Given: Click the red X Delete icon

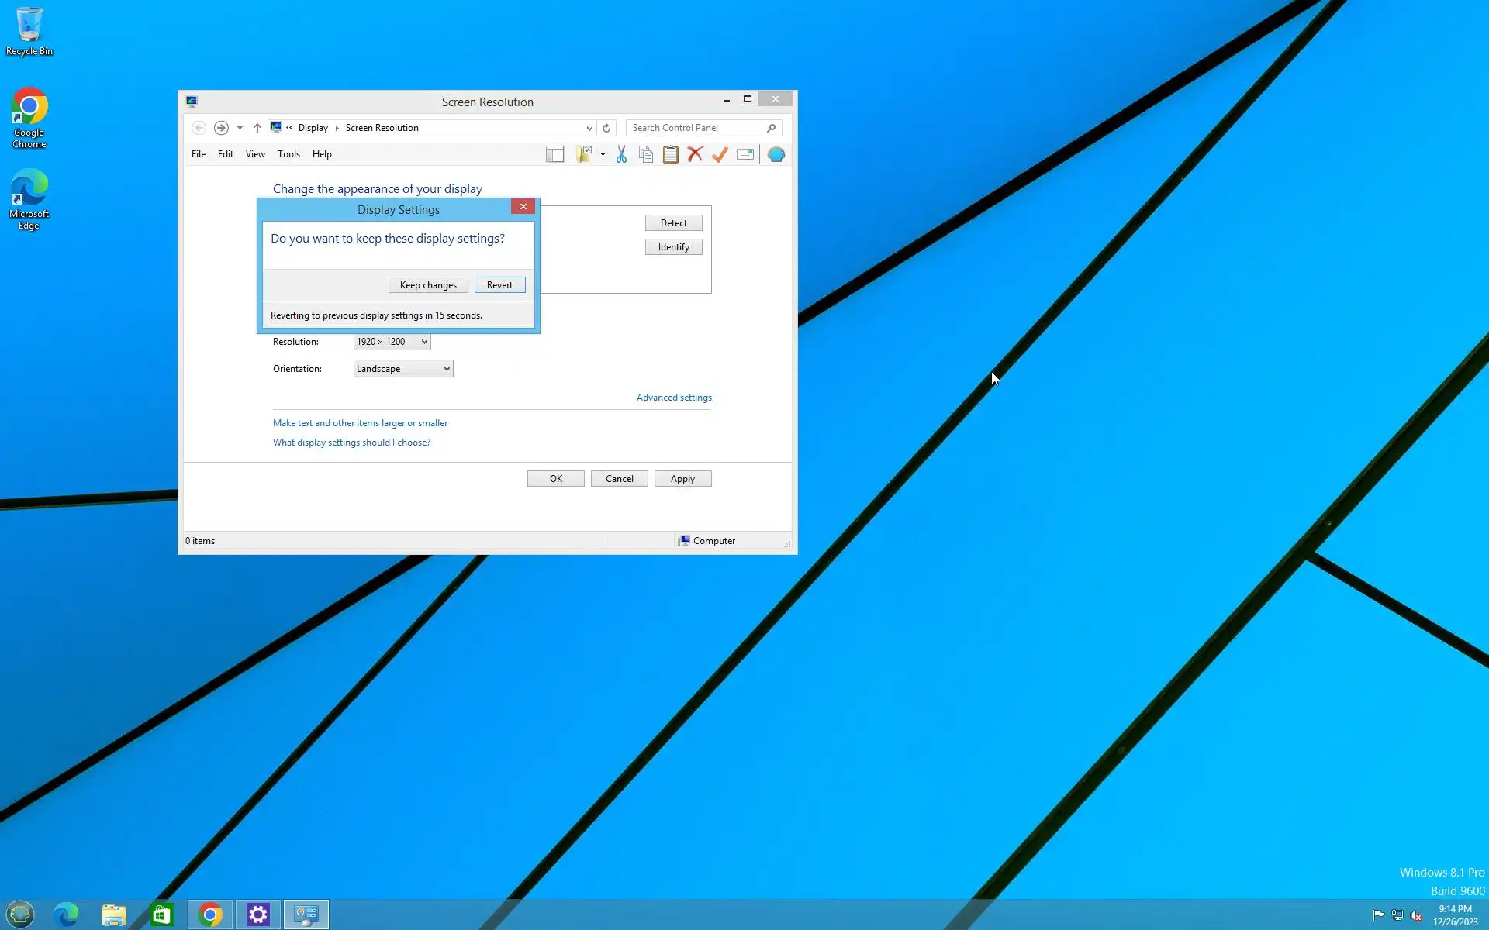Looking at the screenshot, I should [695, 154].
